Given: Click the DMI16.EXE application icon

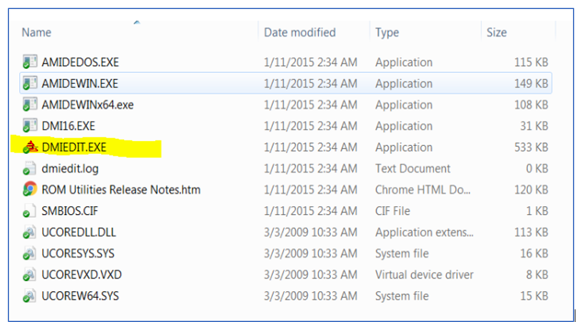Looking at the screenshot, I should pyautogui.click(x=30, y=125).
